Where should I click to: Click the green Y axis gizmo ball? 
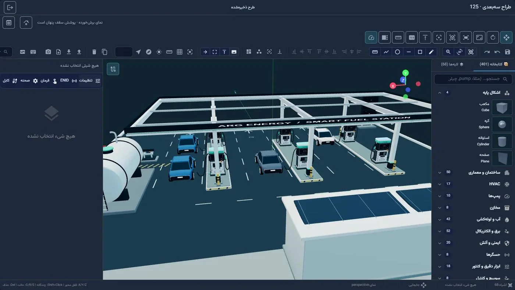[405, 73]
